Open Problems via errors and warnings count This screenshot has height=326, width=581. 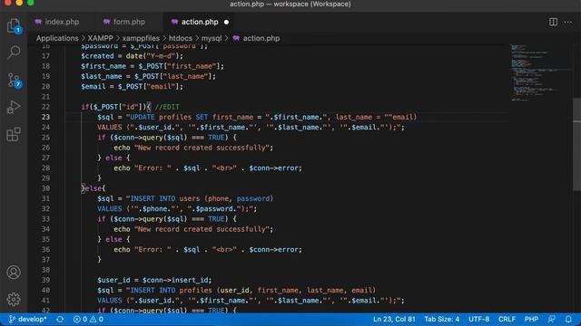tap(88, 319)
